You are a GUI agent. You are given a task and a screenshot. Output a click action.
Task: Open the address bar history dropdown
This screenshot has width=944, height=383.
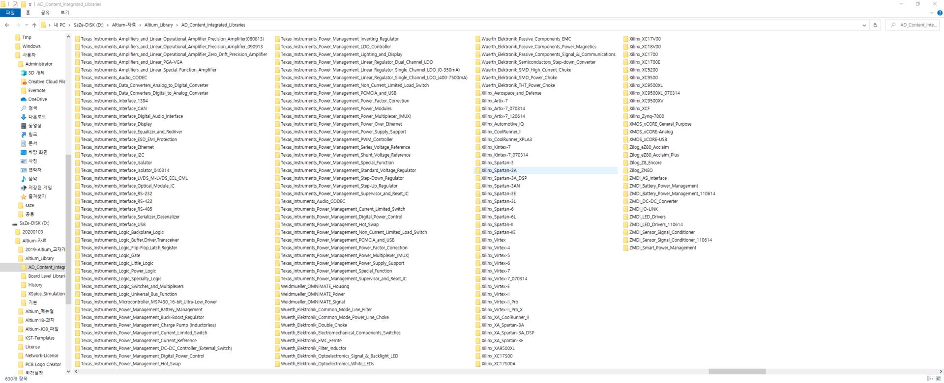864,25
